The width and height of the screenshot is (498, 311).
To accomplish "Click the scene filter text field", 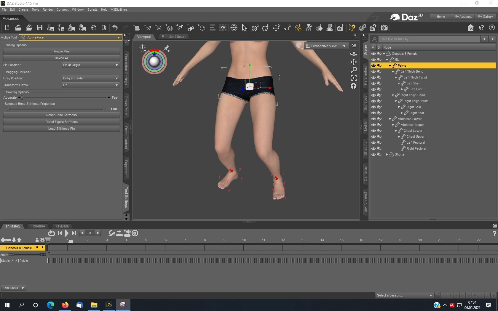I will (428, 39).
